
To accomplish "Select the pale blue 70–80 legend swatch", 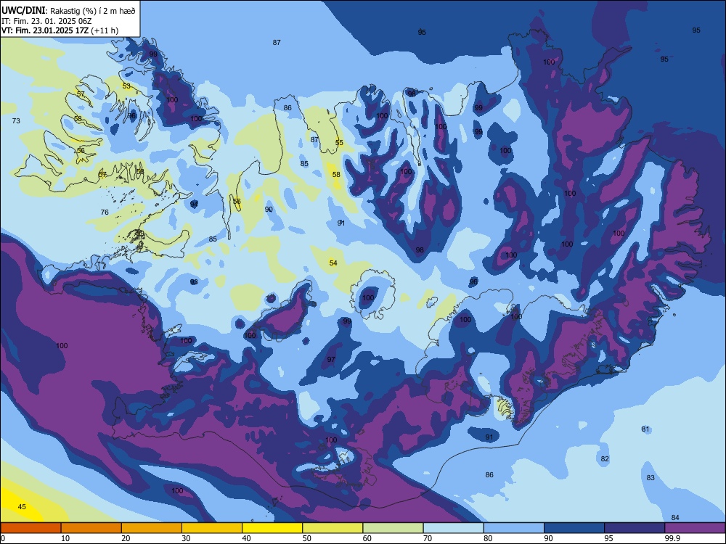I will (x=454, y=528).
